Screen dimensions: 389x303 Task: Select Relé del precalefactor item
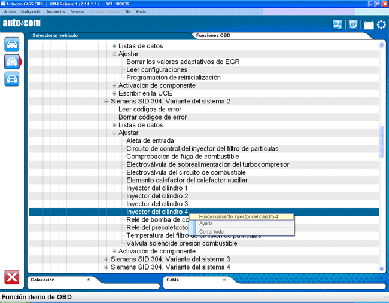click(157, 228)
